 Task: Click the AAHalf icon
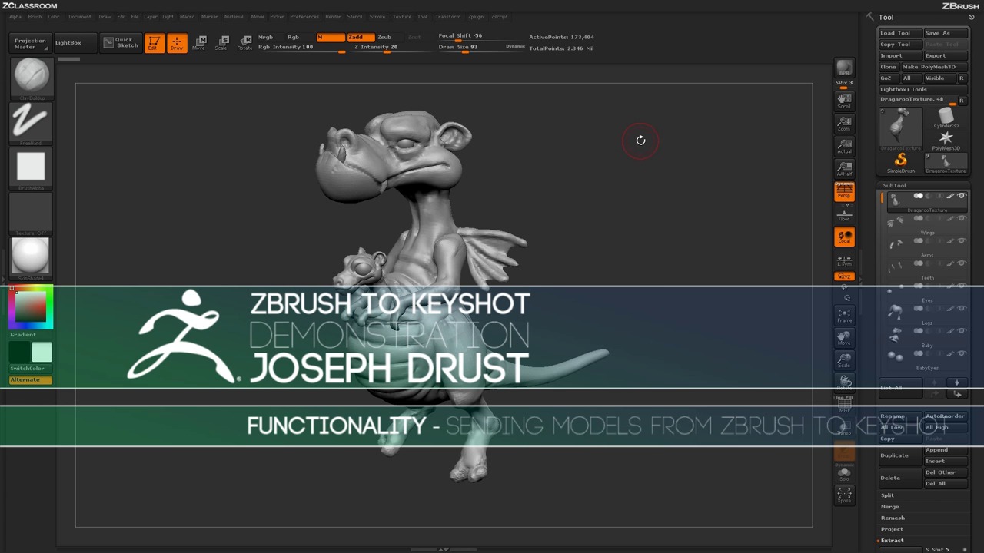coord(844,168)
